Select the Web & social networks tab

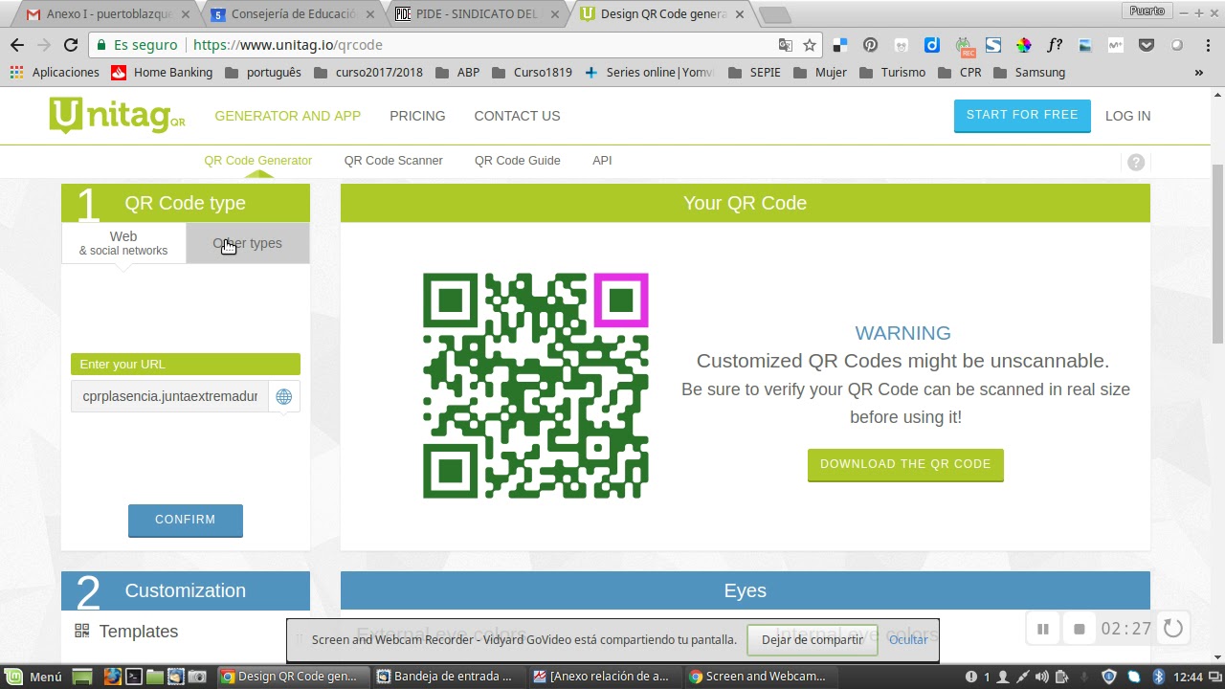coord(123,243)
